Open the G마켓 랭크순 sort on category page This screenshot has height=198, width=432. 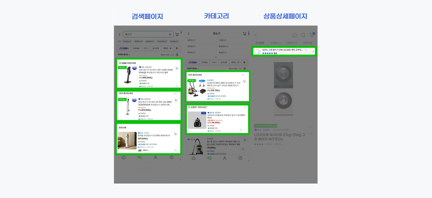click(193, 68)
